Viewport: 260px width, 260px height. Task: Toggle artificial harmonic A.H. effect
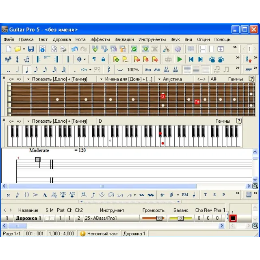coord(72,195)
